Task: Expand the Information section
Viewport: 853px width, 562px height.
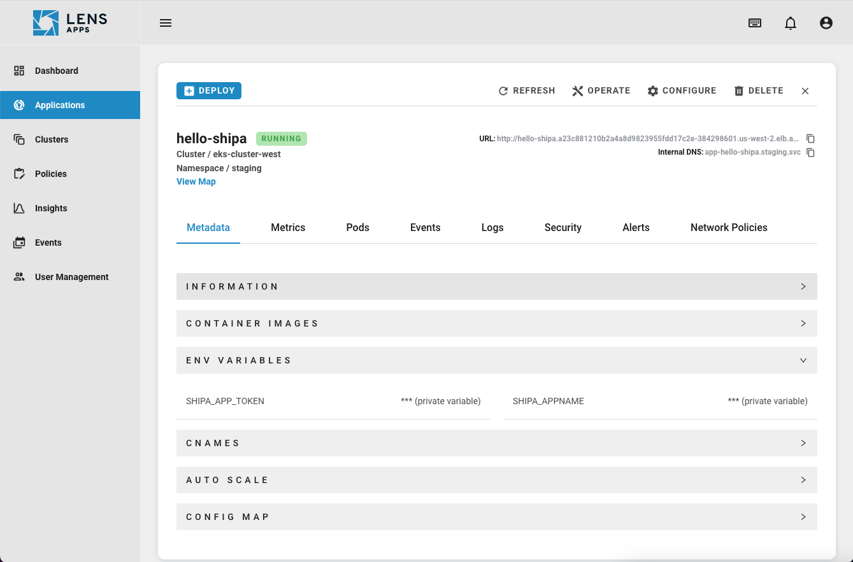Action: [x=497, y=286]
